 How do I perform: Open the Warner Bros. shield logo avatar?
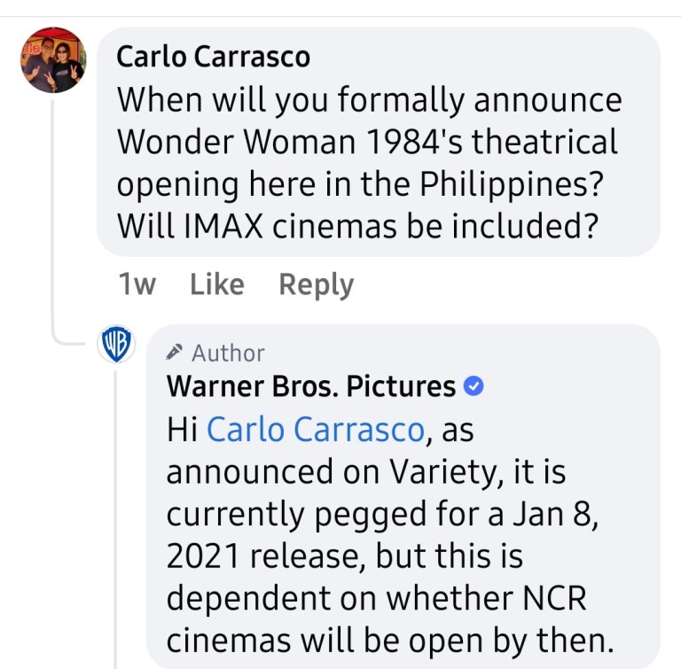(x=116, y=344)
